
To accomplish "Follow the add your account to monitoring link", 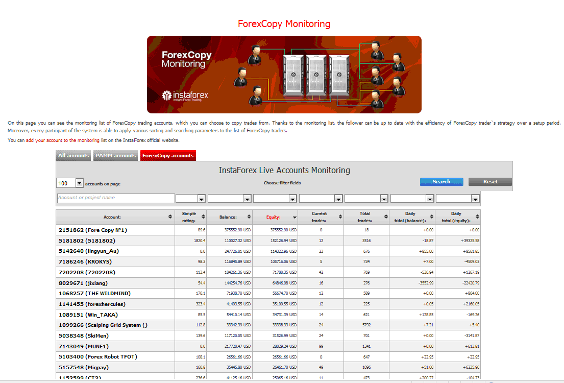I will pyautogui.click(x=63, y=140).
